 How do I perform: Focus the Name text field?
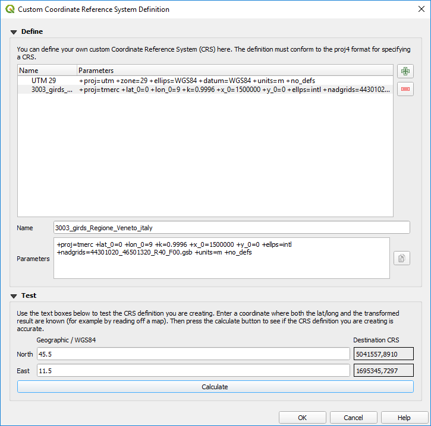(231, 228)
